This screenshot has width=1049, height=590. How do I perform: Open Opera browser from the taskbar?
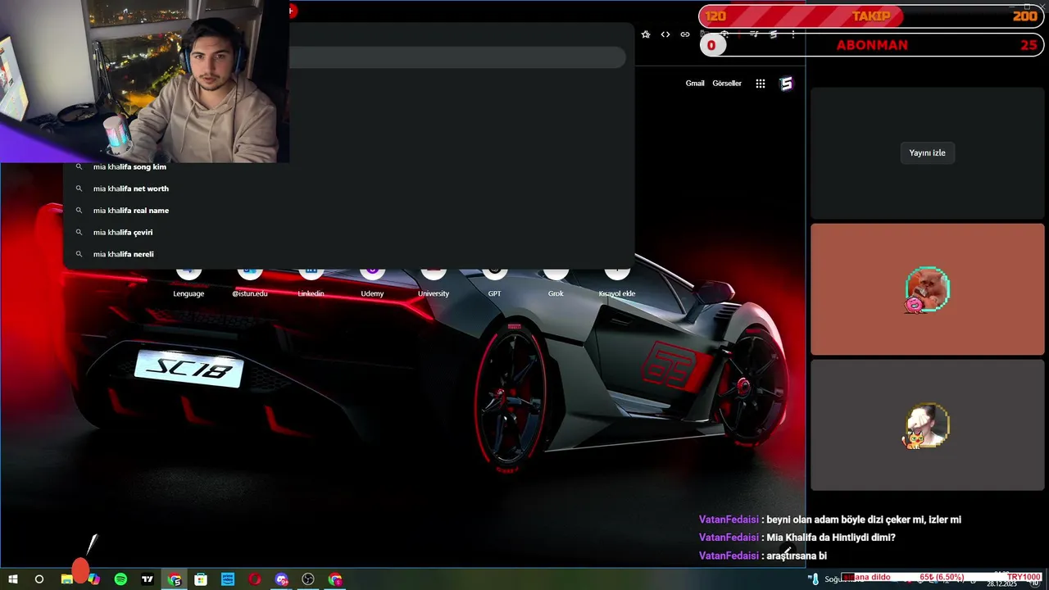255,579
